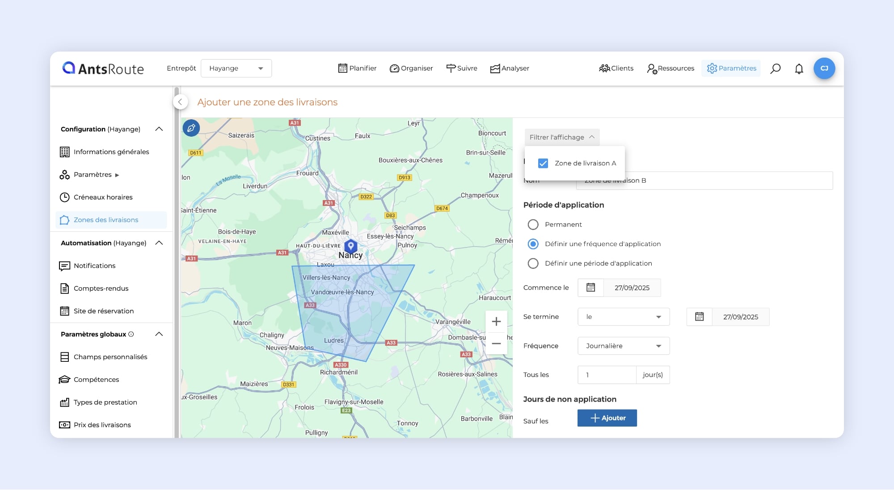
Task: Open the search magnifier icon
Action: tap(775, 68)
